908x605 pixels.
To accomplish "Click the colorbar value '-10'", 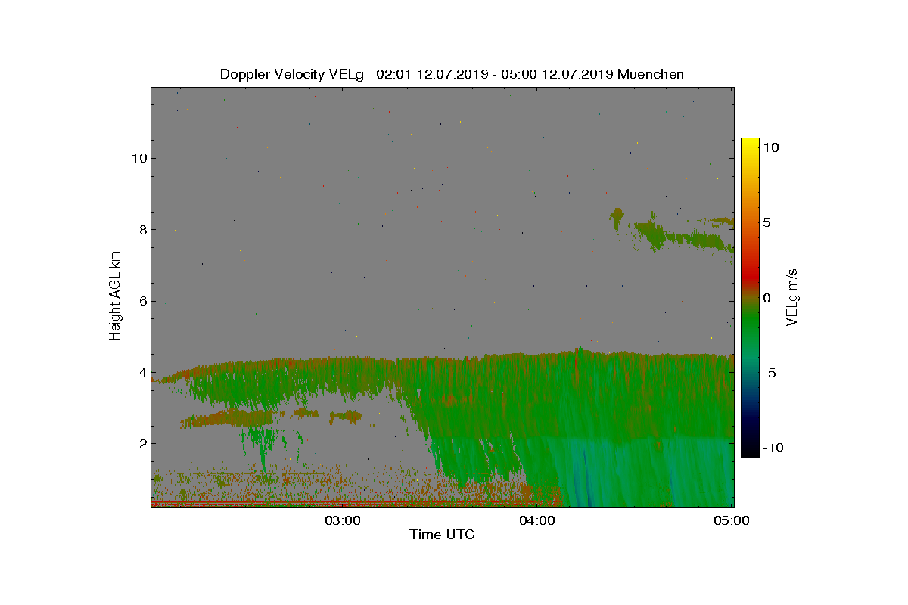I will pos(772,448).
